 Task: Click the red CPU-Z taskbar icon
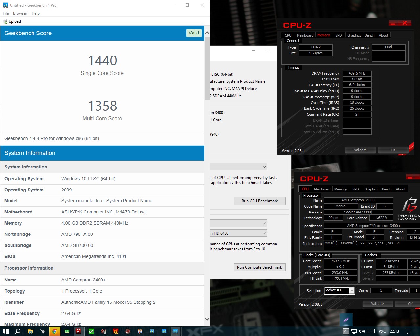[78, 331]
